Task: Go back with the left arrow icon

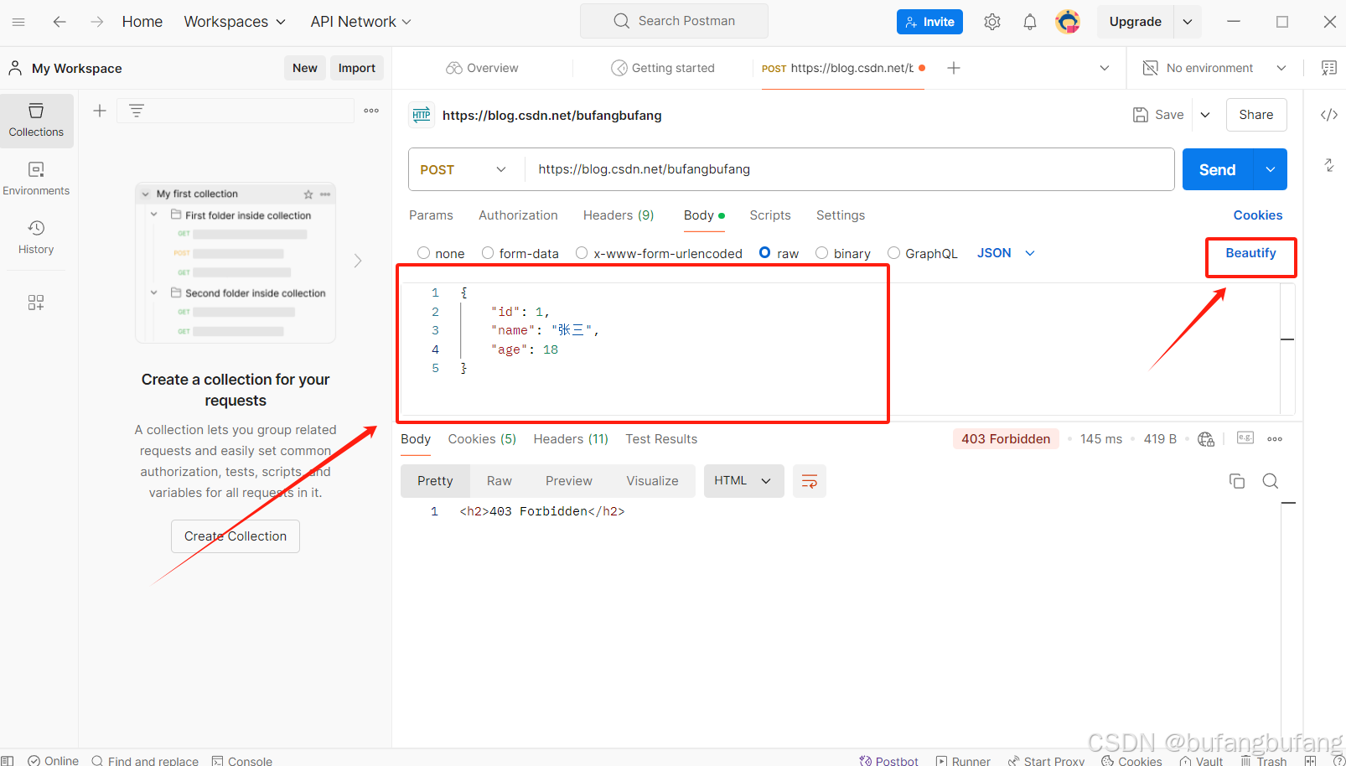Action: pos(60,22)
